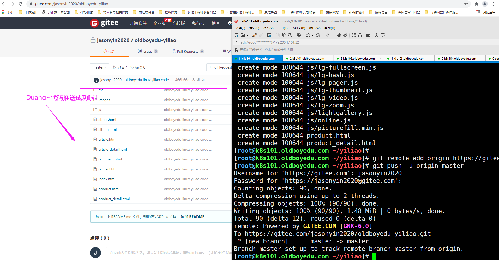Click the 添加 README link
The height and width of the screenshot is (260, 499).
coord(193,217)
